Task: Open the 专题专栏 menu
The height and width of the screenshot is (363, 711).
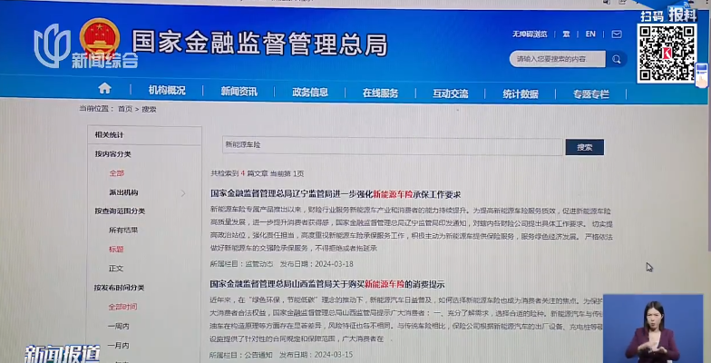Action: click(591, 94)
